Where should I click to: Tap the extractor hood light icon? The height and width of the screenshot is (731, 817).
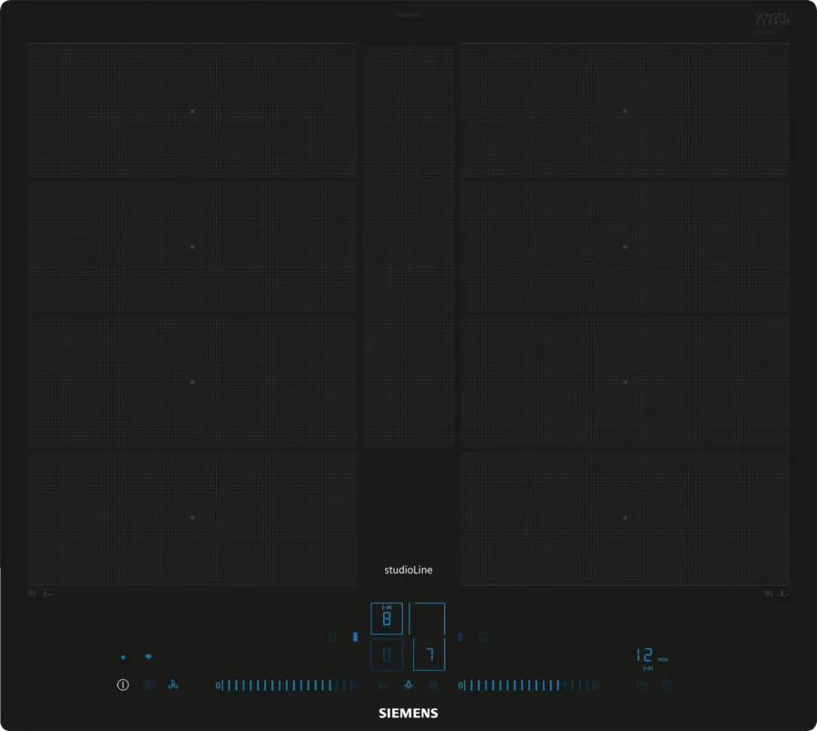tap(408, 685)
